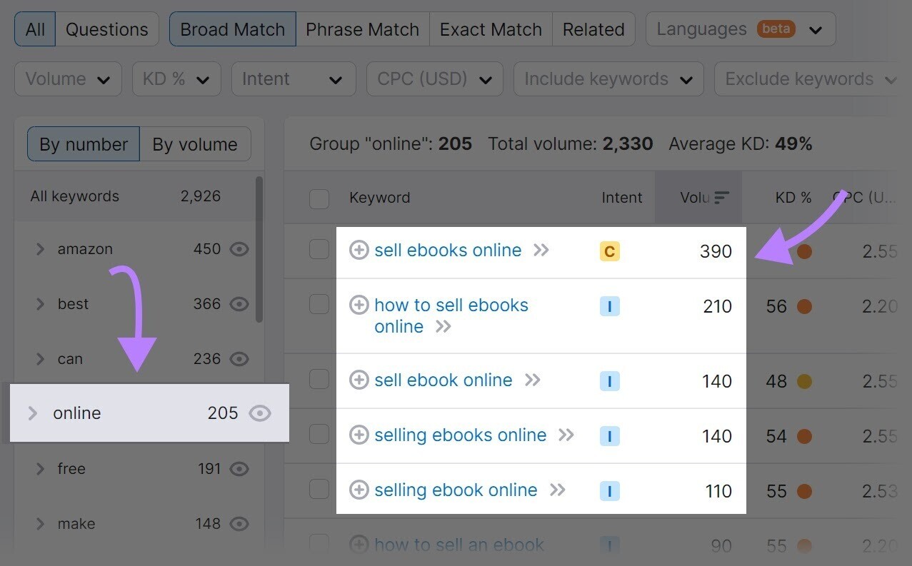Click the sidebar vertical scrollbar
The height and width of the screenshot is (566, 912).
click(x=259, y=250)
